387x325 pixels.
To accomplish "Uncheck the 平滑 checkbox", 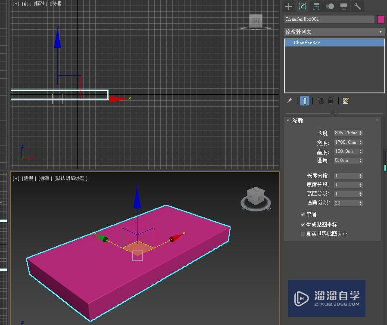I will point(303,214).
